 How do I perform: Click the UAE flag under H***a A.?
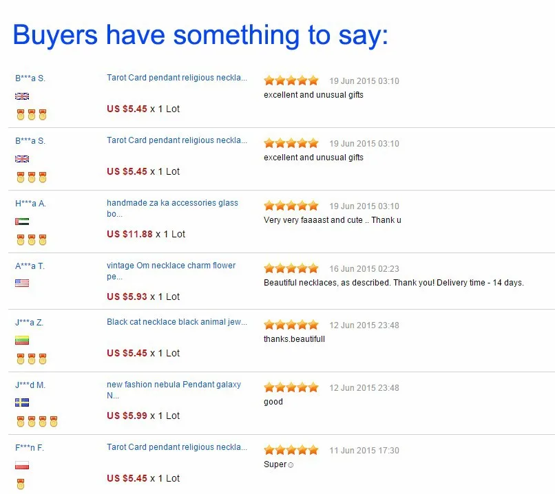pos(22,222)
